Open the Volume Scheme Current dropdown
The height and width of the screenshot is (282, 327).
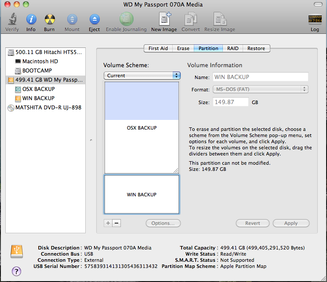click(x=142, y=76)
